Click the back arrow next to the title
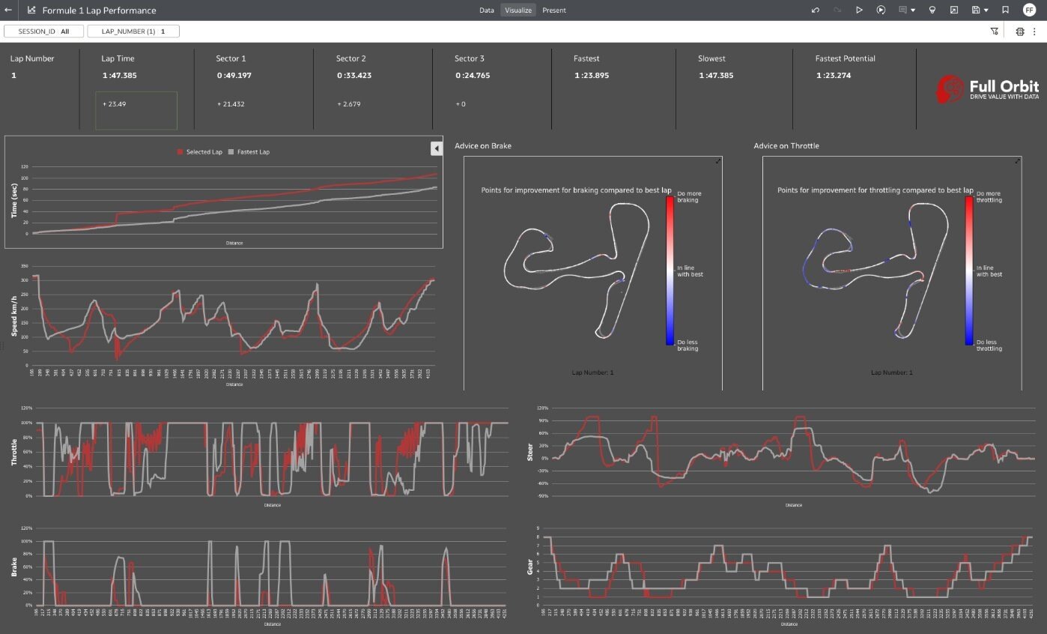The height and width of the screenshot is (634, 1047). pos(8,10)
